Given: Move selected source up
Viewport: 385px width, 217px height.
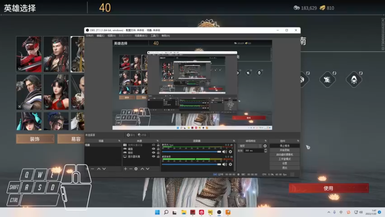Looking at the screenshot, I should (x=142, y=169).
